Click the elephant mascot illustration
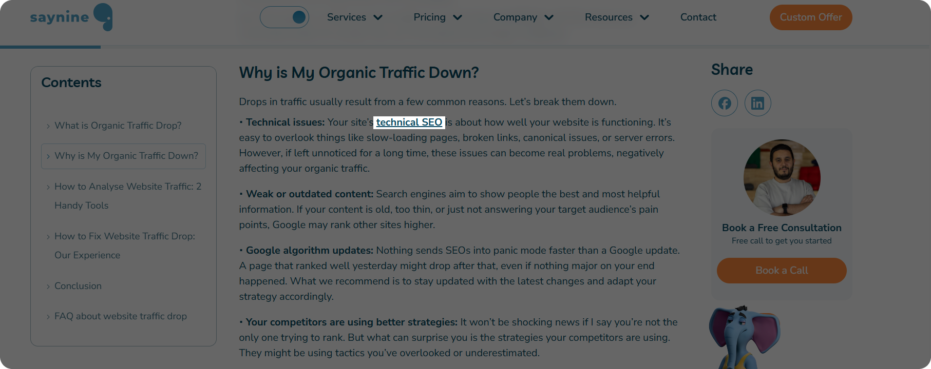This screenshot has height=369, width=931. [x=744, y=337]
